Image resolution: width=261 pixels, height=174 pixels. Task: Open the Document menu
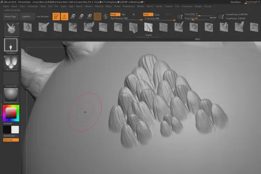click(33, 7)
